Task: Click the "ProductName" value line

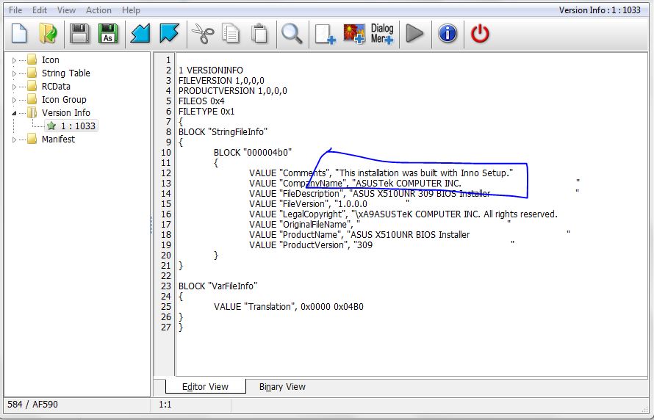Action: click(x=409, y=234)
